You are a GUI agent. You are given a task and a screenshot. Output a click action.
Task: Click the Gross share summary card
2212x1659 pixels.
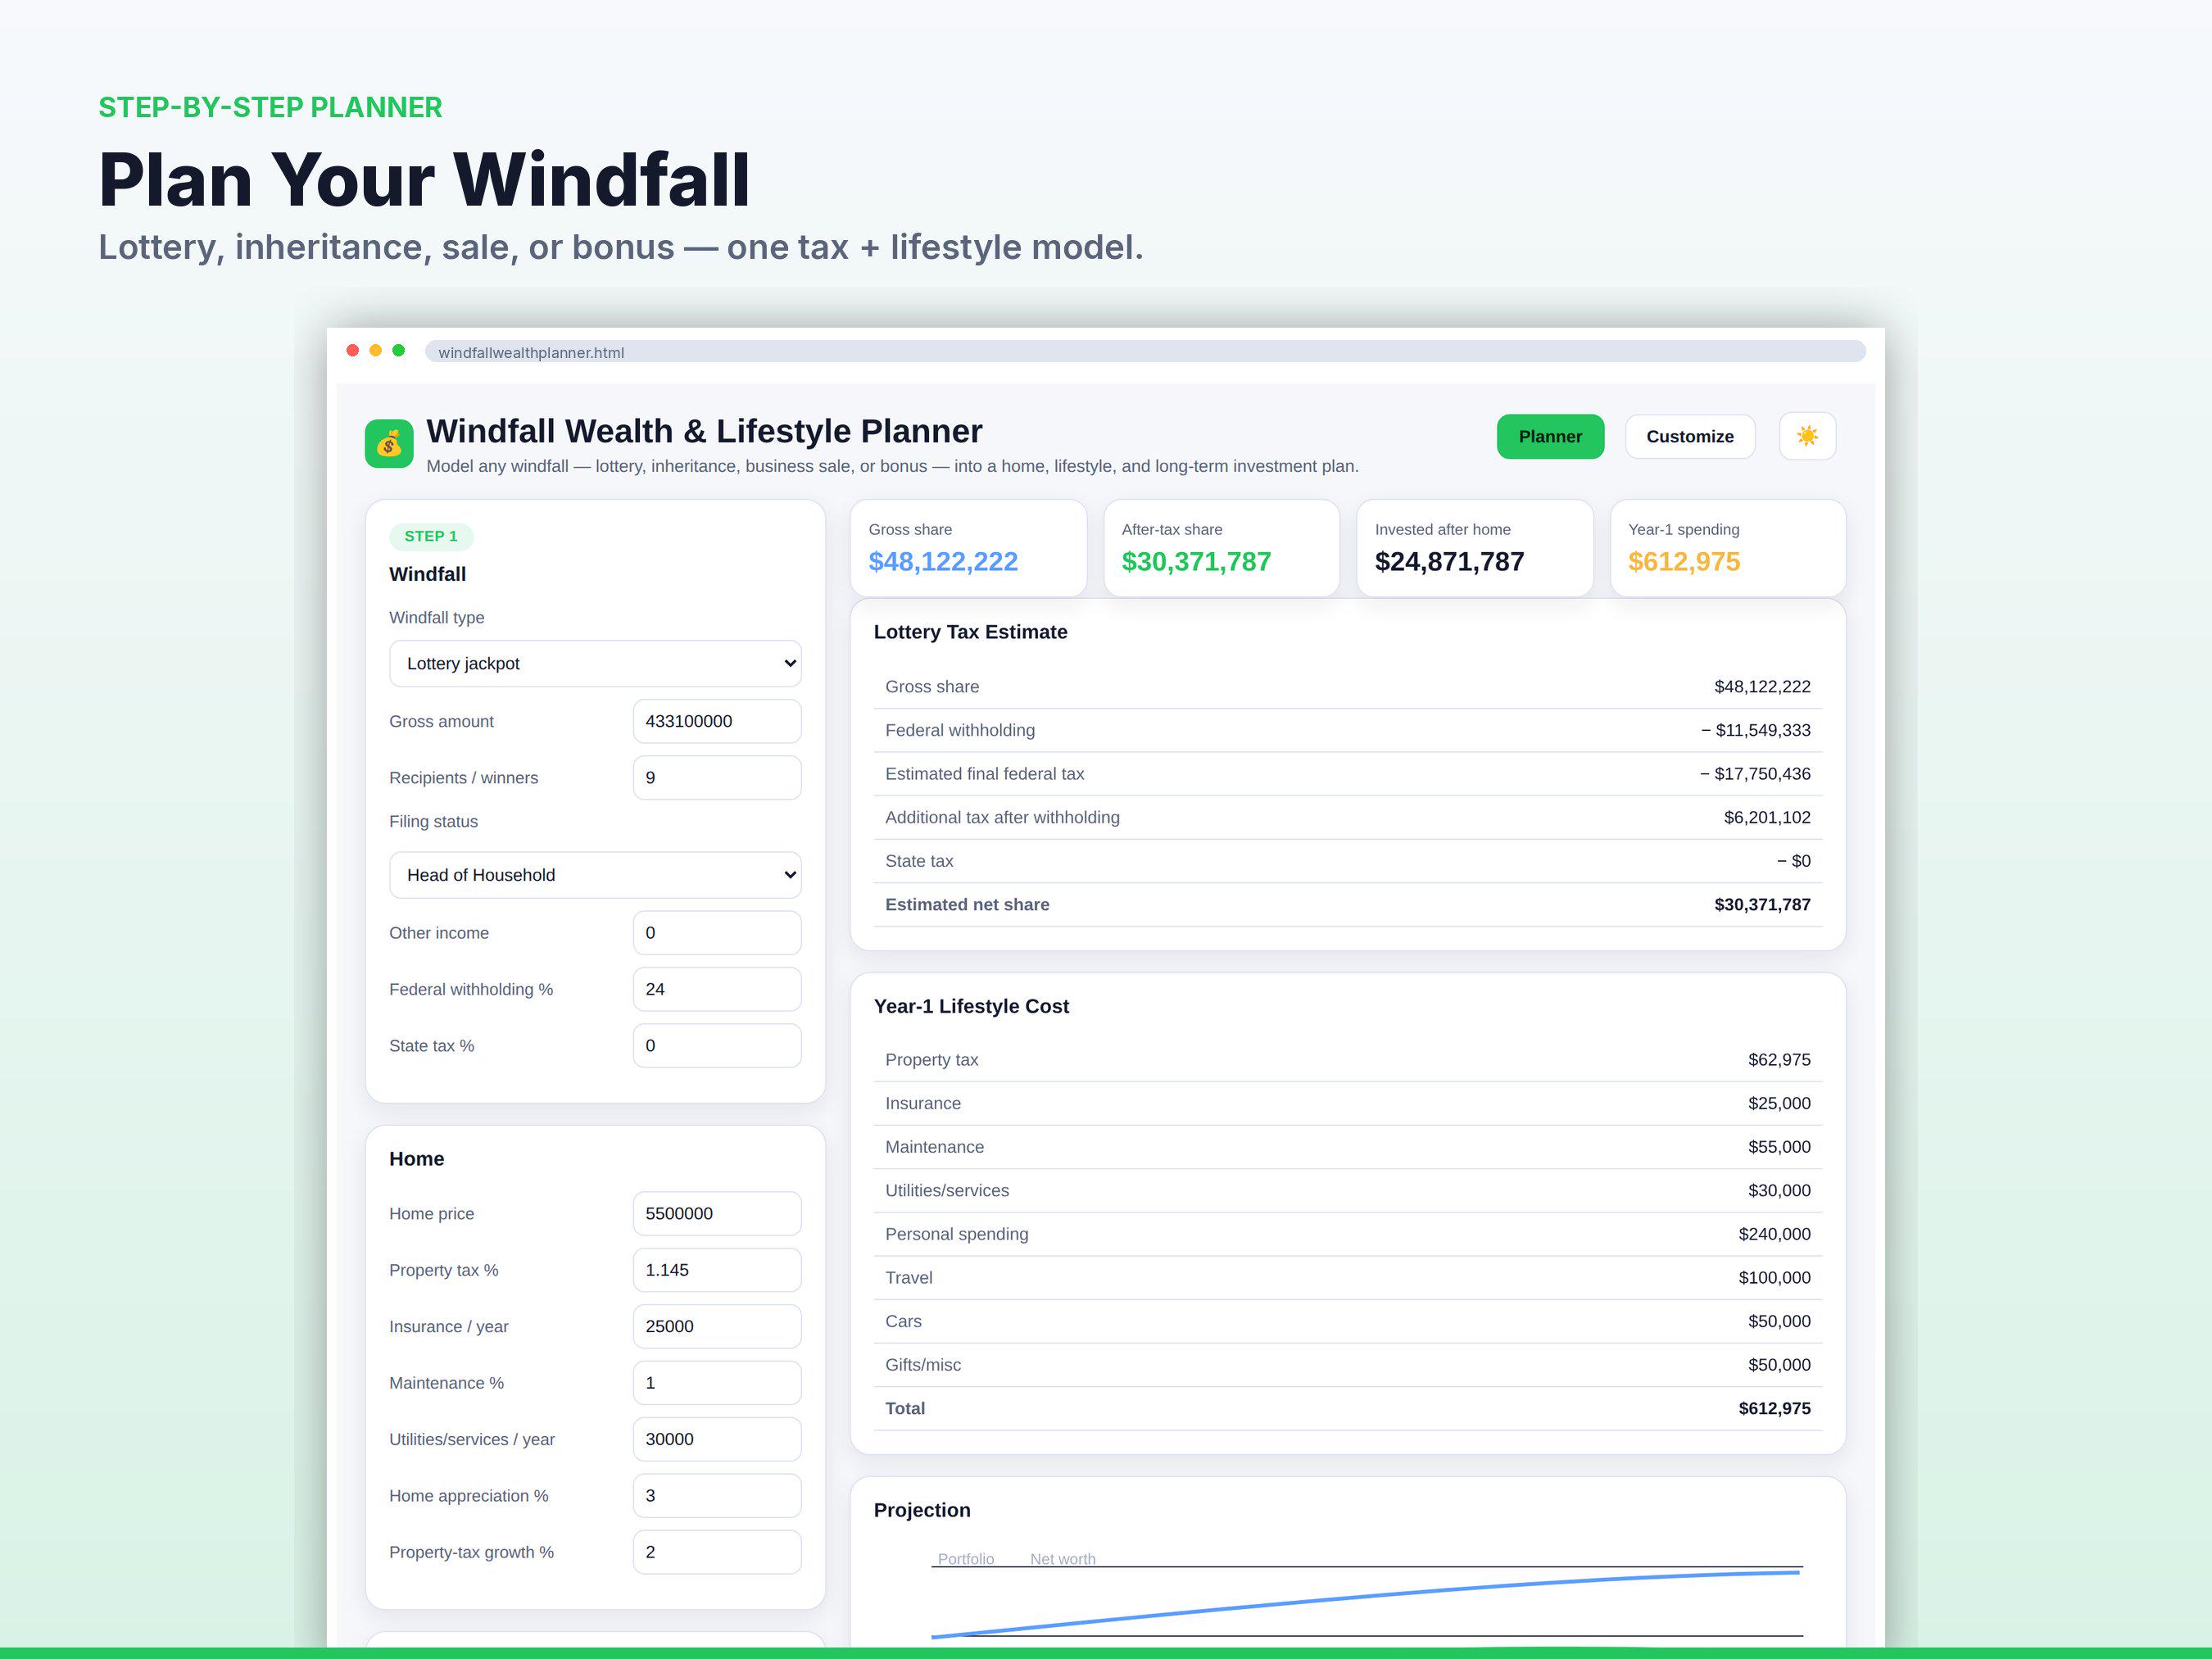click(968, 548)
